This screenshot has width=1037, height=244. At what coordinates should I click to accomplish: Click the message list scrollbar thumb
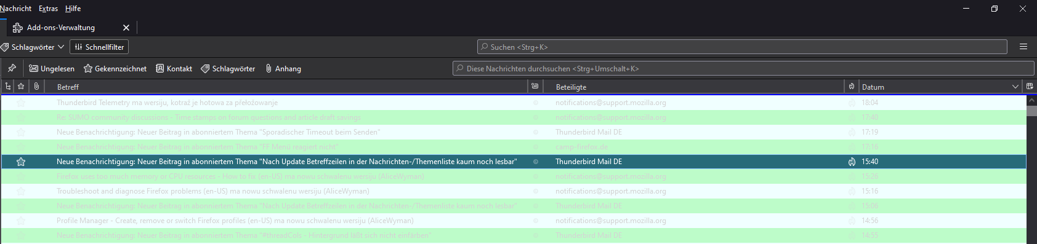(1031, 111)
